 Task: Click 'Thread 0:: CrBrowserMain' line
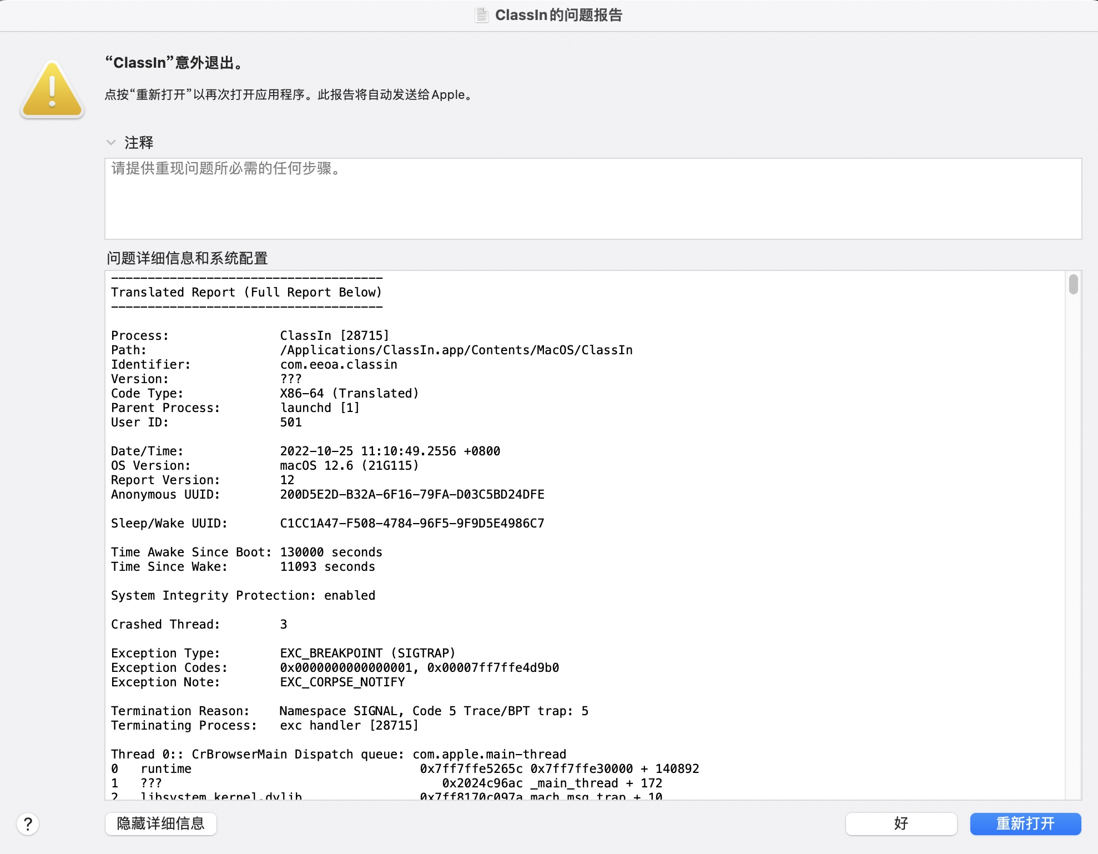[339, 754]
